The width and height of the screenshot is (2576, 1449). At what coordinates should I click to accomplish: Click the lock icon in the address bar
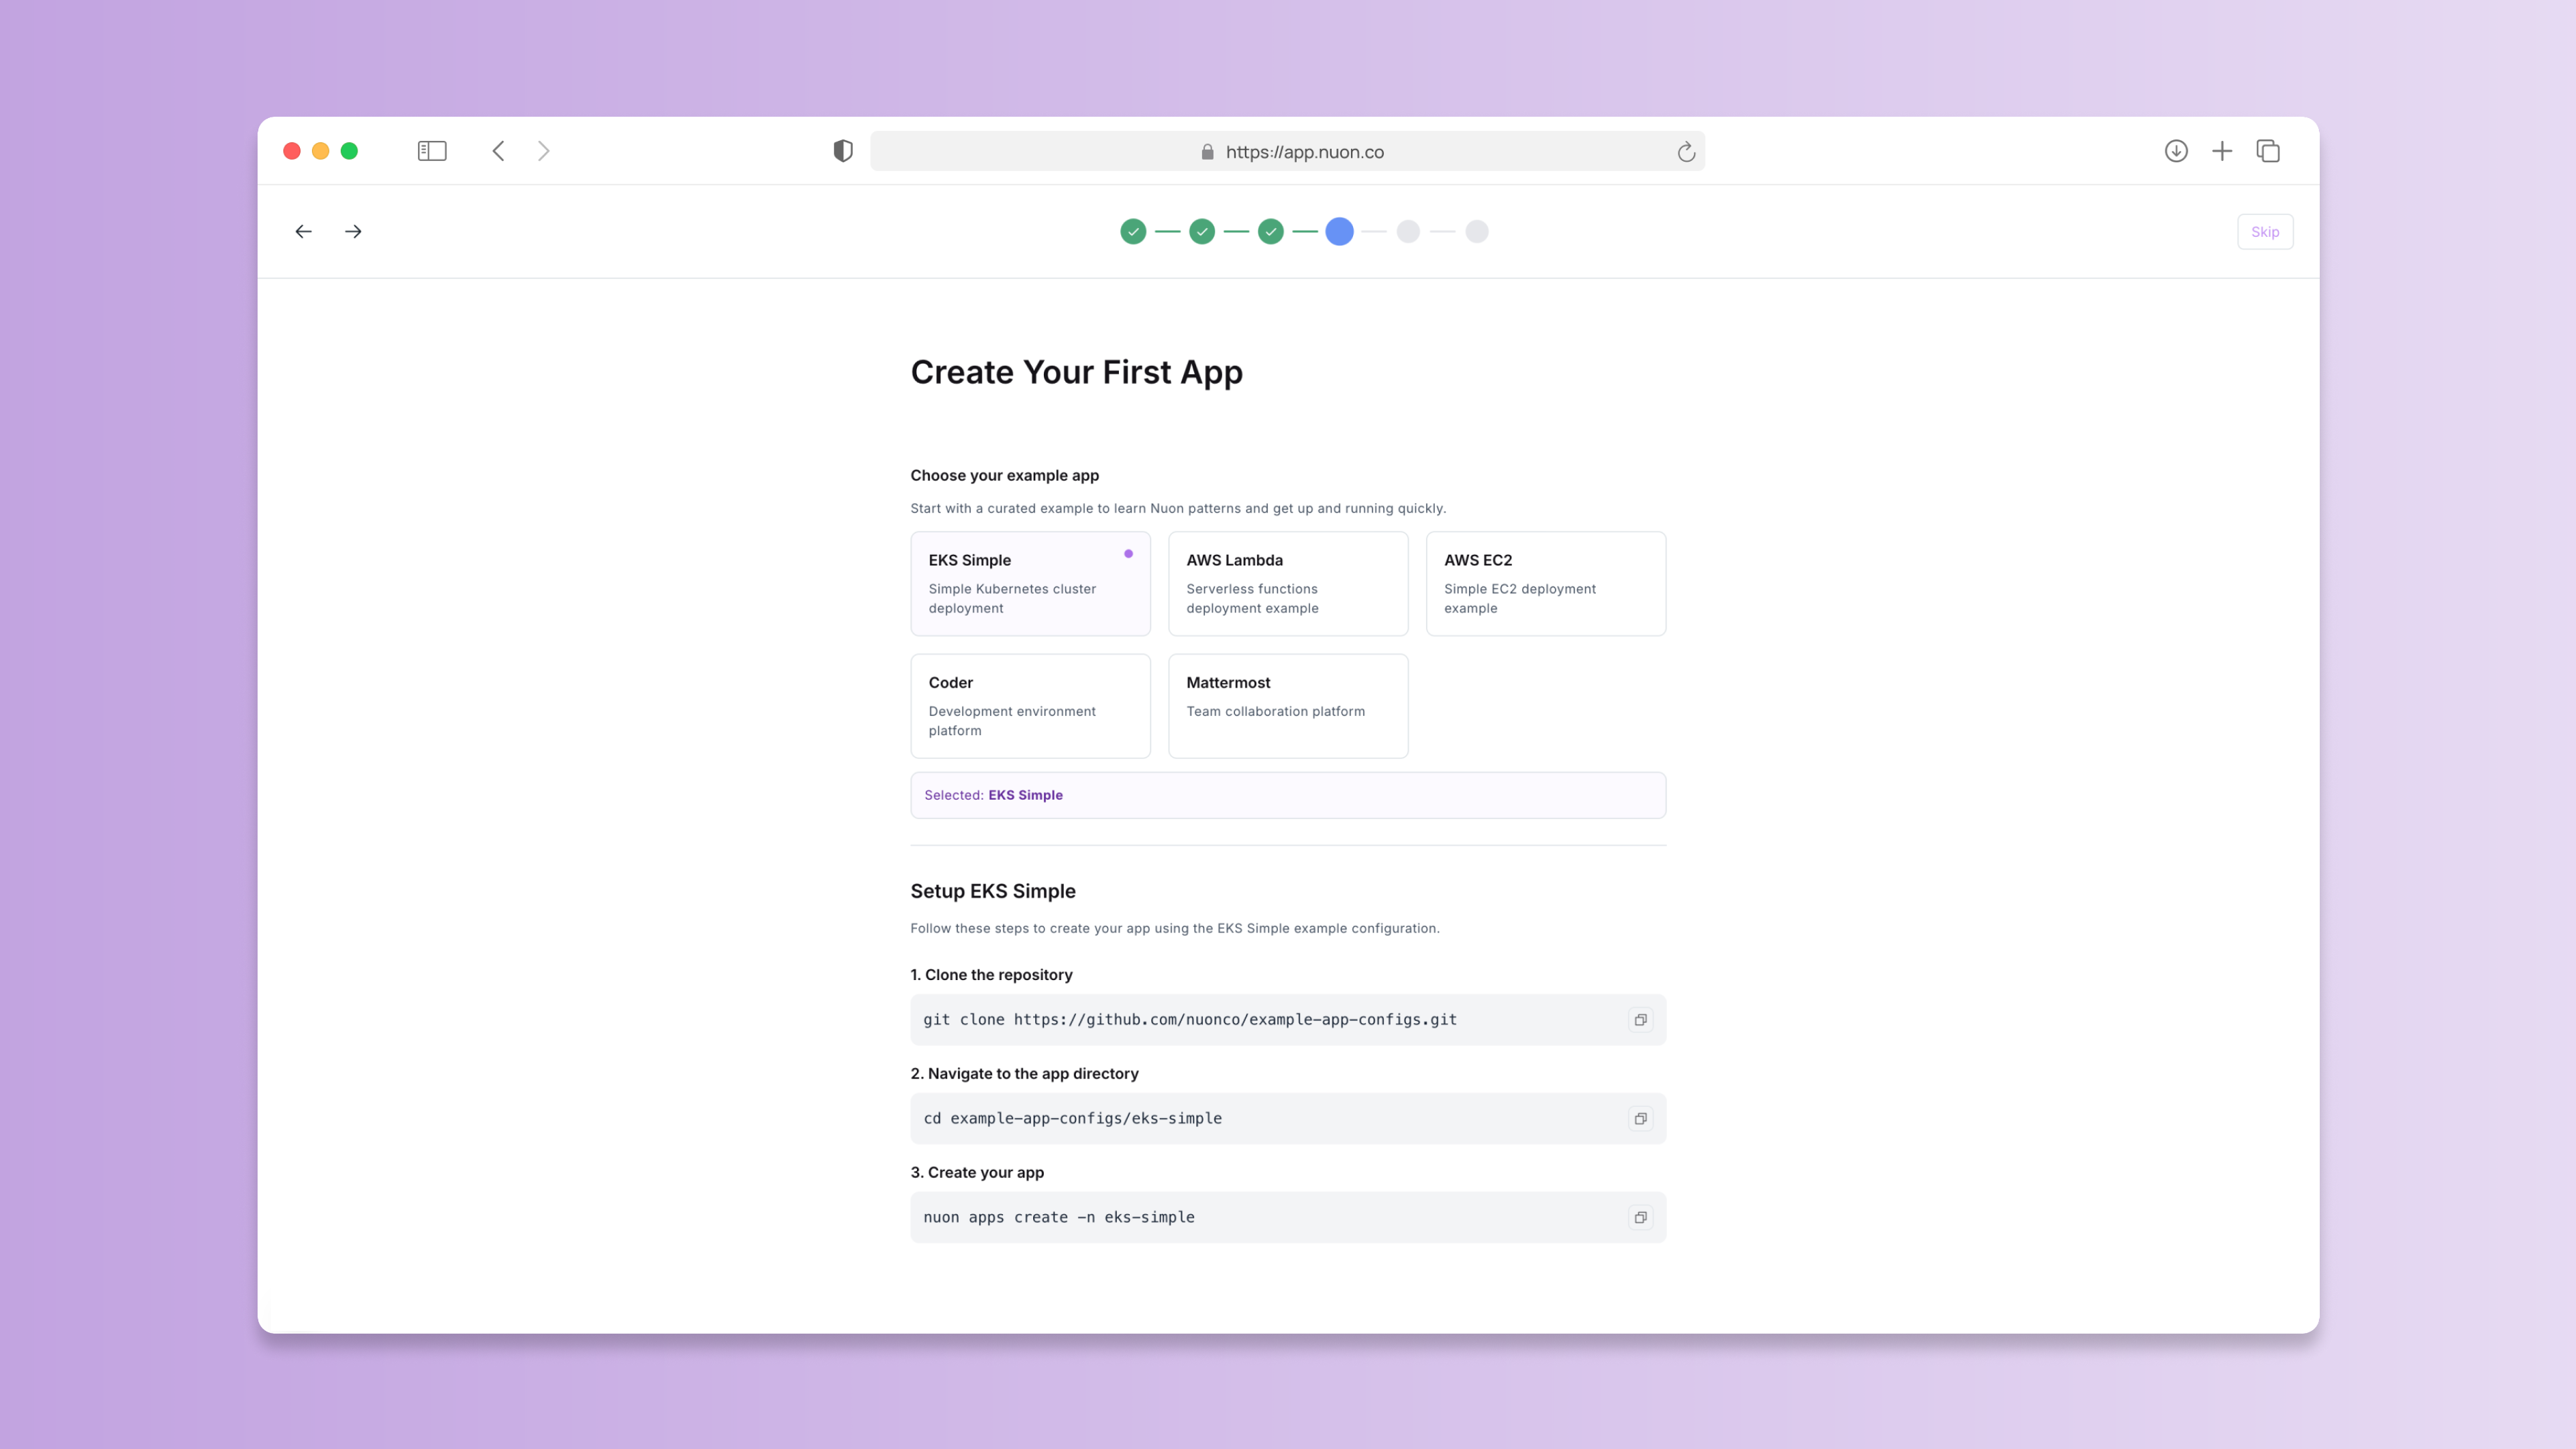pos(1207,152)
